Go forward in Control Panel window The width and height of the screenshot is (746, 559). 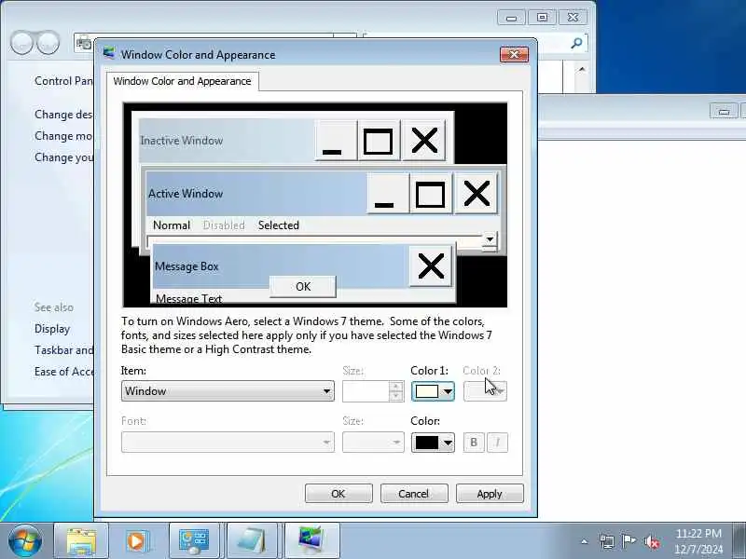pyautogui.click(x=48, y=43)
